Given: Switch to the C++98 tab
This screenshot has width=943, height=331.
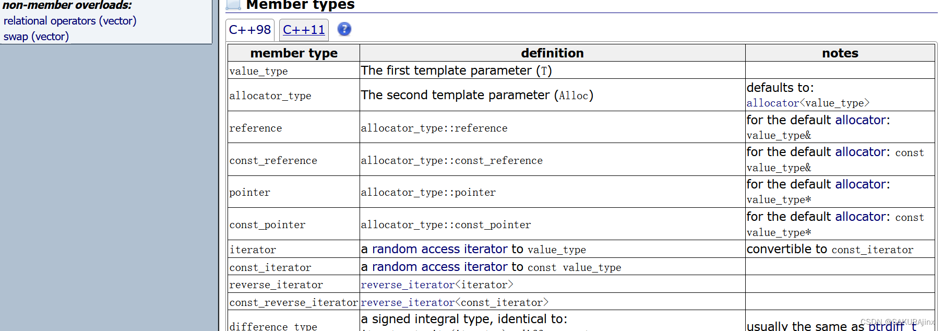Looking at the screenshot, I should [x=250, y=30].
